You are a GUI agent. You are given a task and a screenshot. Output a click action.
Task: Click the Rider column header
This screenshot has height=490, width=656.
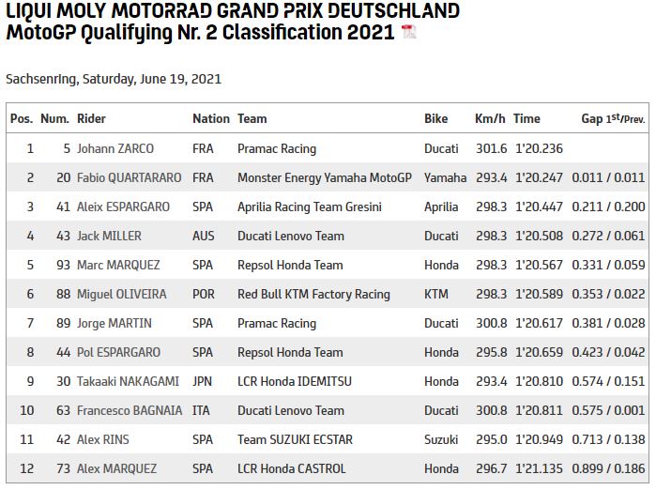[91, 119]
